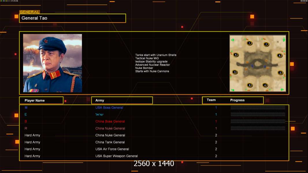Click USA Boss General army text

109,108
